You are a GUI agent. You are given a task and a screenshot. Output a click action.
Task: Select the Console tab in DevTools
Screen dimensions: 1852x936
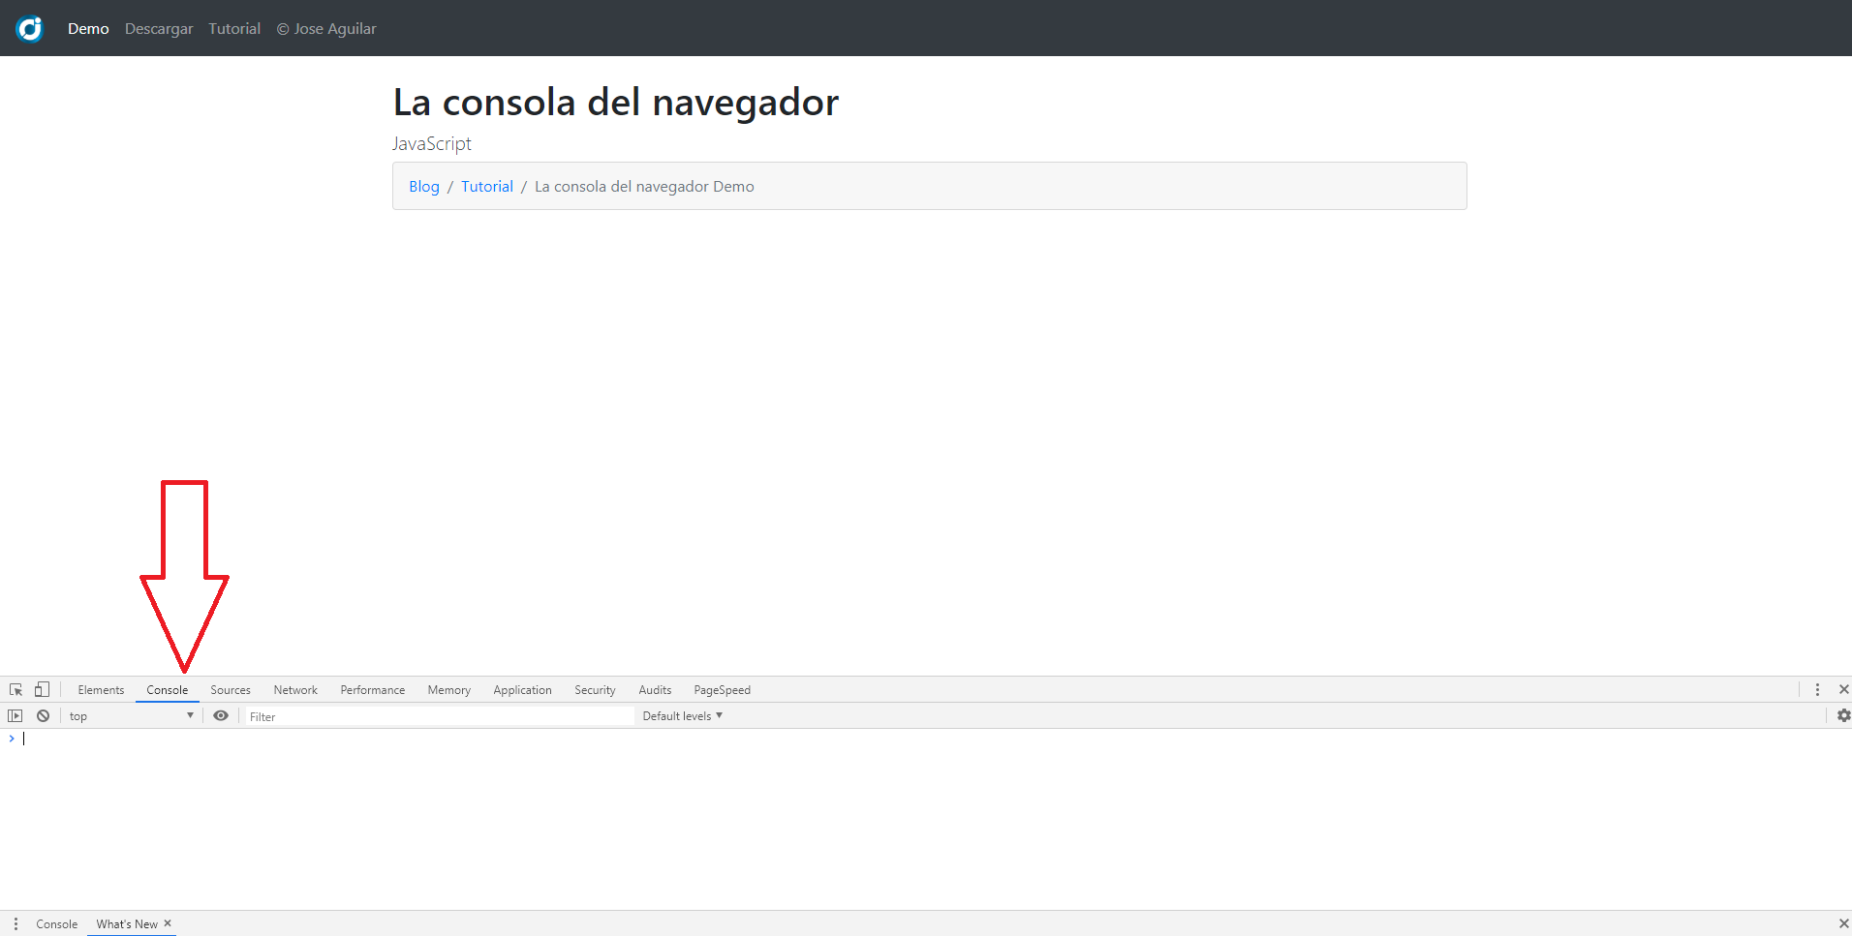click(x=168, y=690)
